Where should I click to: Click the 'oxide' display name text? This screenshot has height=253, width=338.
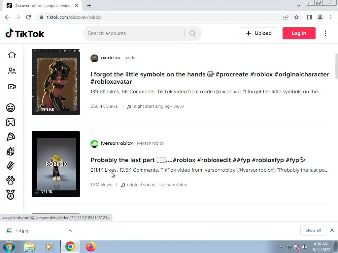pos(130,58)
